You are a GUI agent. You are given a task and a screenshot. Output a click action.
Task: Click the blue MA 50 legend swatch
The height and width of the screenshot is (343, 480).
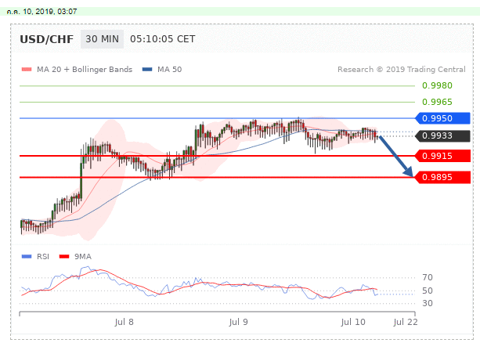tap(147, 70)
